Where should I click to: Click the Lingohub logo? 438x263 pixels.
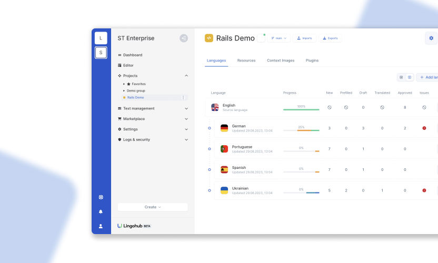tap(134, 226)
